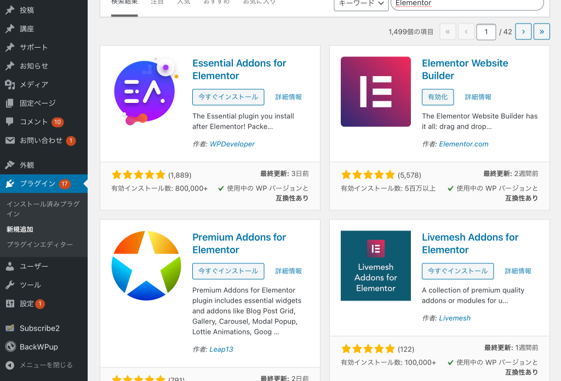
Task: Select インストール済みプラグイン submenu item
Action: pyautogui.click(x=43, y=209)
